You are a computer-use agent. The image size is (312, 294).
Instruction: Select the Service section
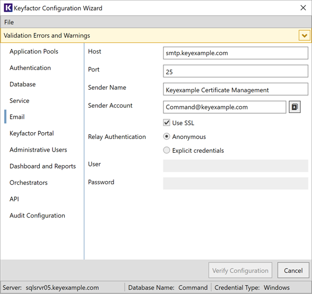[x=19, y=101]
